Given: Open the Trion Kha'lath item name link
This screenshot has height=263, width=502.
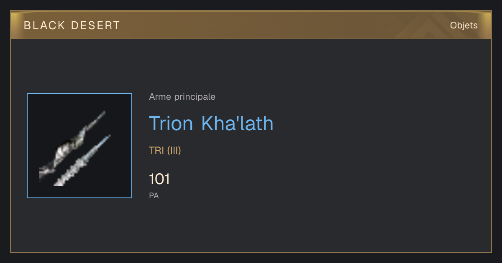Looking at the screenshot, I should 211,123.
